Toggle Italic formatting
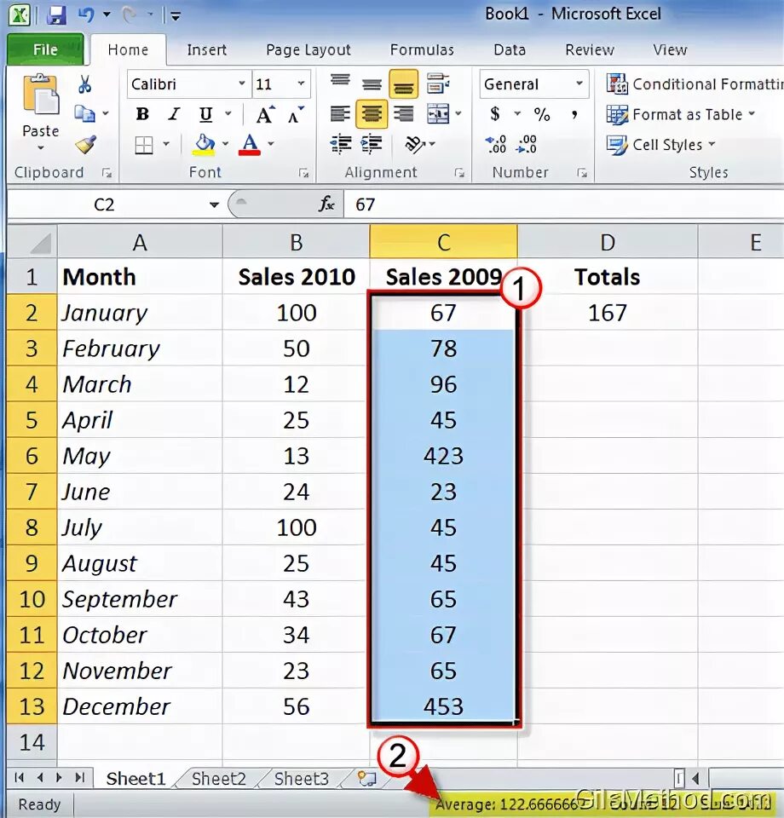The height and width of the screenshot is (818, 784). tap(174, 113)
